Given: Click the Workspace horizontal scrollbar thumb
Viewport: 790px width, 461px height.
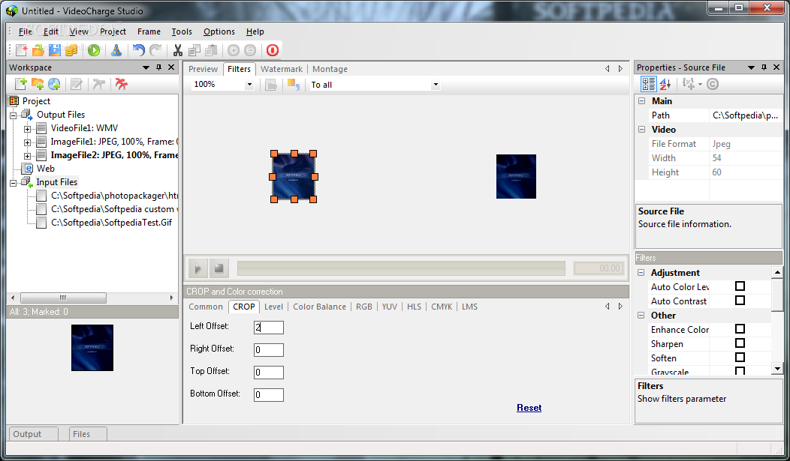Looking at the screenshot, I should click(63, 298).
